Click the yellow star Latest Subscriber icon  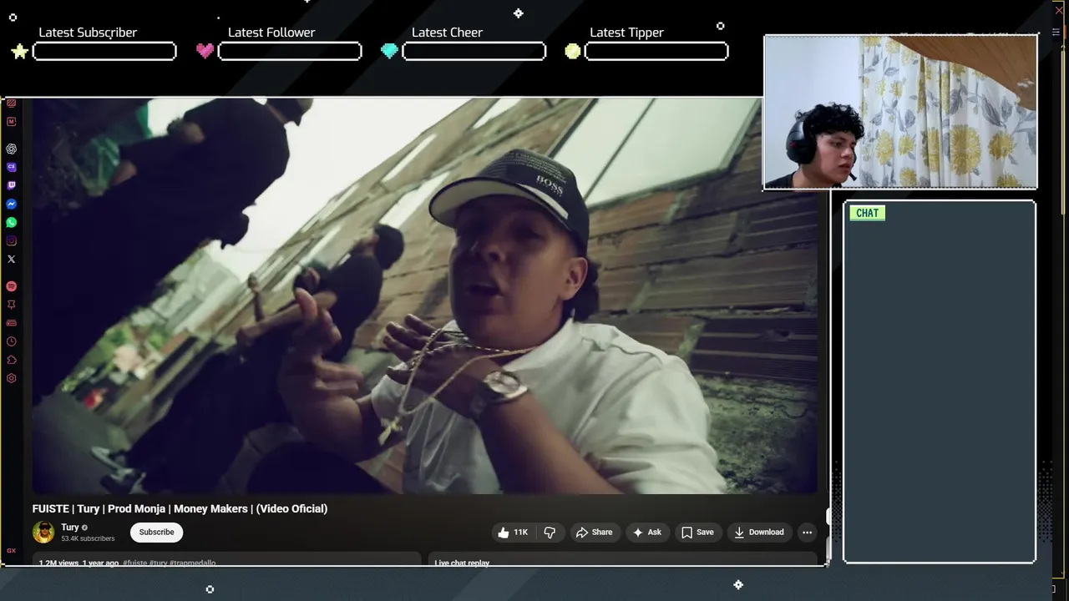pos(19,51)
